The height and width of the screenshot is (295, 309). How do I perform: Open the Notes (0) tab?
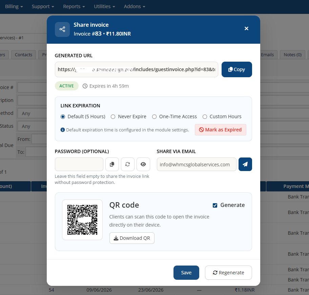pyautogui.click(x=293, y=55)
